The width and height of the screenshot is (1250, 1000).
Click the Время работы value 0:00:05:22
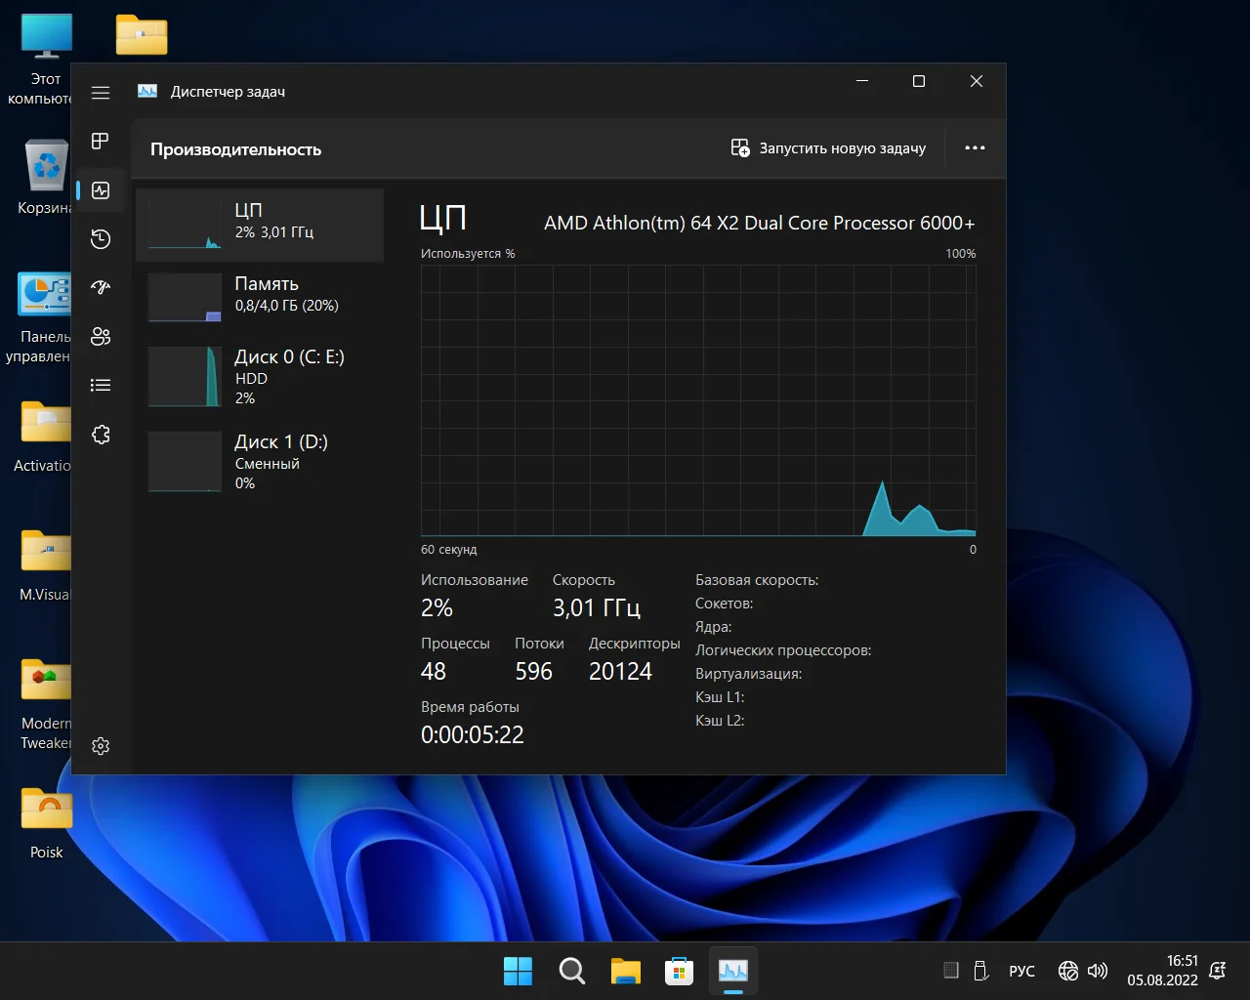[x=473, y=734]
